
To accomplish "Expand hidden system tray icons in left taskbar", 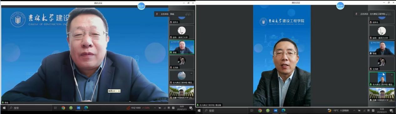I will coord(155,108).
